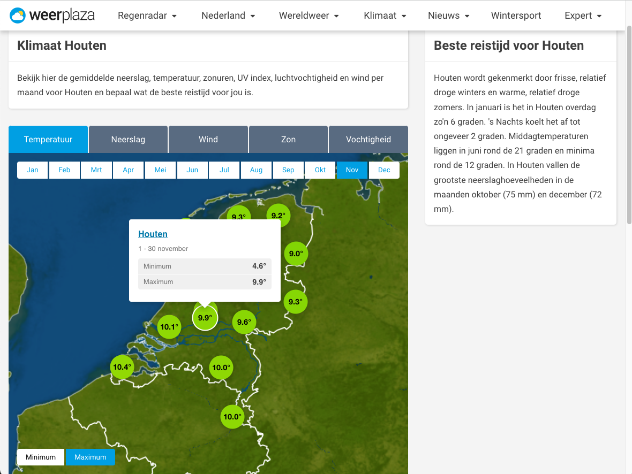This screenshot has width=632, height=474.
Task: Go to the Wintersport page
Action: tap(516, 16)
